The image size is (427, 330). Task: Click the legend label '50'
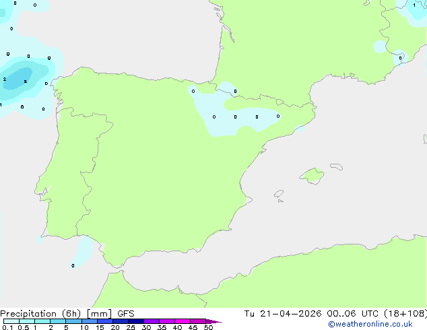pos(208,327)
